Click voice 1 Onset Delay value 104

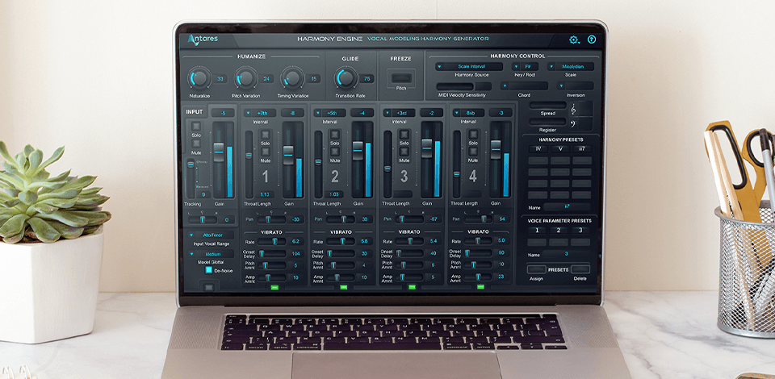click(295, 254)
